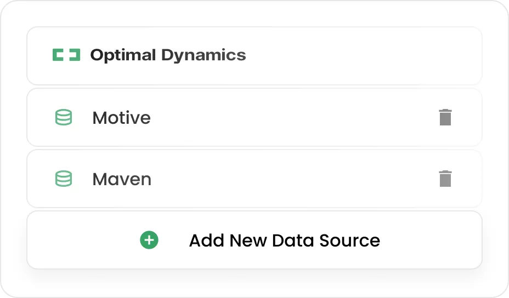Click the database icon beside Motive

64,117
